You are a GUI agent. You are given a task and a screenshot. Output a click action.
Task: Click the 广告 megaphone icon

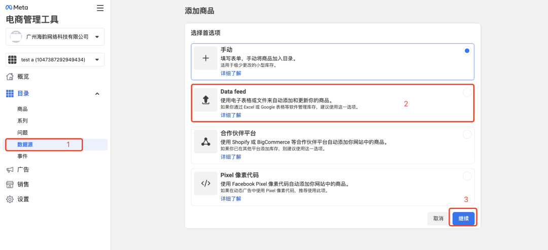[10, 170]
